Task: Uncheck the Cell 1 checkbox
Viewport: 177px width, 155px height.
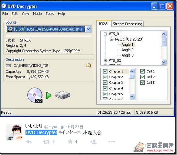Action: 143,71
